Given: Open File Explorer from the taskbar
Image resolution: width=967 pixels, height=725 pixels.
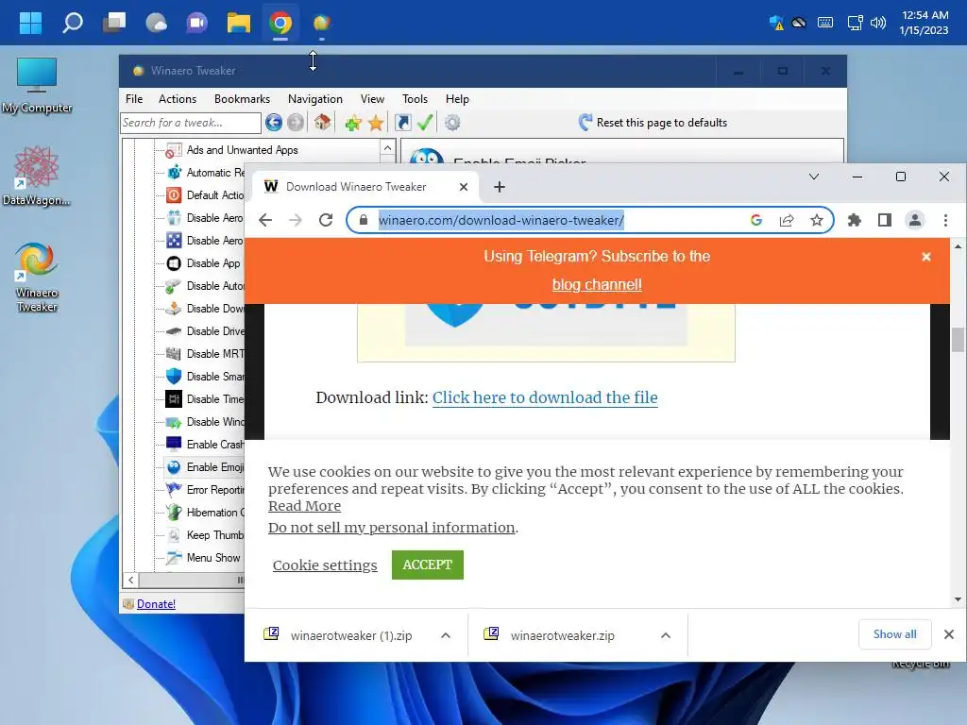Looking at the screenshot, I should tap(239, 24).
